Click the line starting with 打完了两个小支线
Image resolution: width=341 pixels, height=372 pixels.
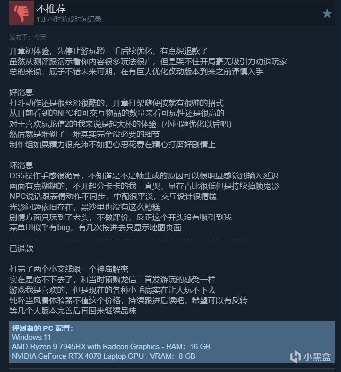tap(69, 269)
